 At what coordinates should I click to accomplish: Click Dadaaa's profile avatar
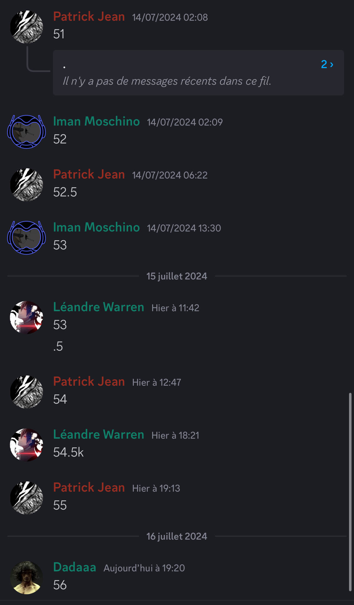pyautogui.click(x=26, y=577)
